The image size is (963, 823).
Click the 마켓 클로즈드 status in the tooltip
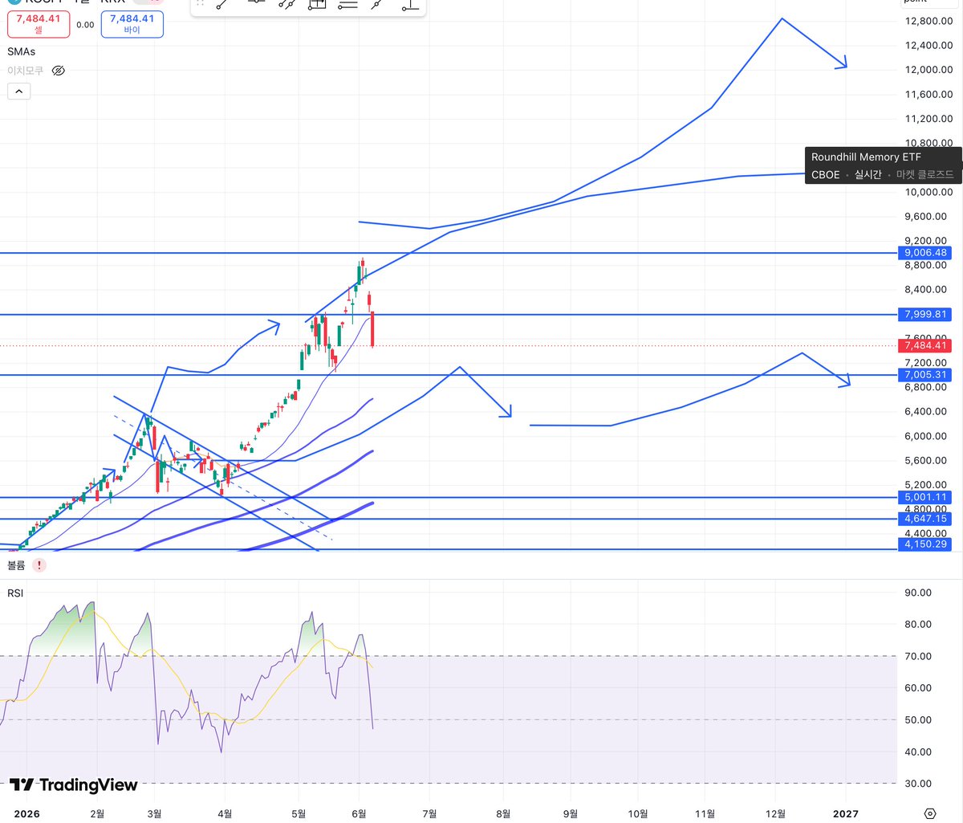[924, 174]
